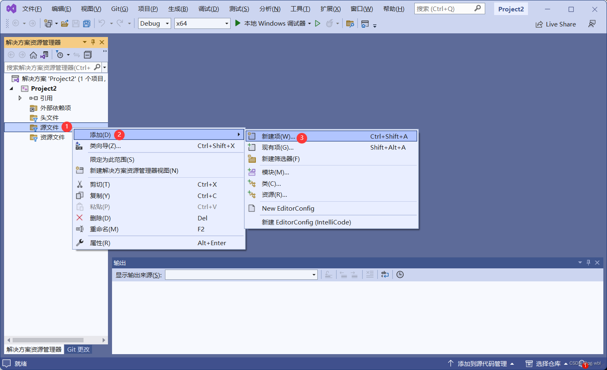Viewport: 607px width, 370px height.
Task: Click the Collapse All icon in Solution Explorer
Action: 87,54
